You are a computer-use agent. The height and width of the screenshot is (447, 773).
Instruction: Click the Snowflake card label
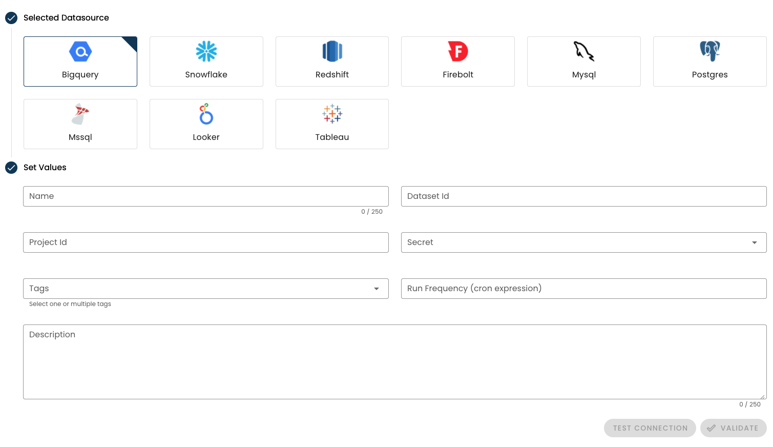coord(206,75)
